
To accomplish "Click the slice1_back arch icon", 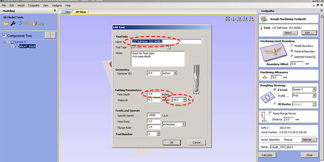I will click(17, 46).
